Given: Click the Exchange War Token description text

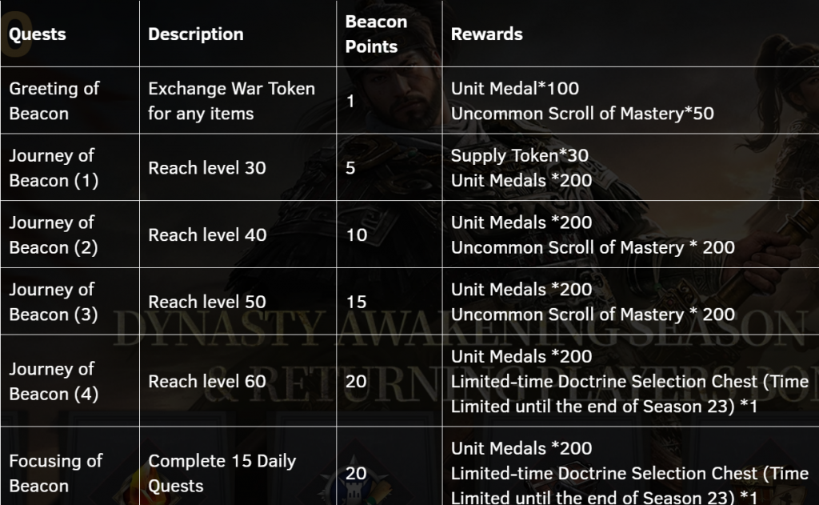Looking at the screenshot, I should [232, 101].
